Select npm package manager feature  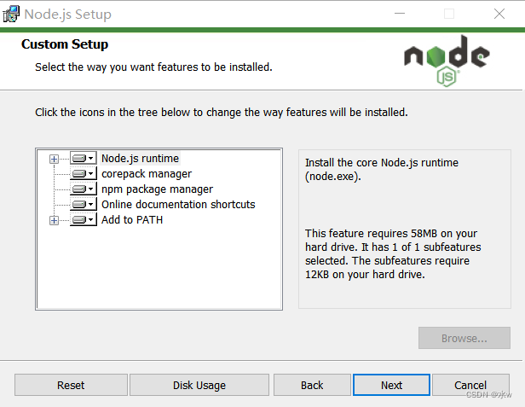[157, 189]
